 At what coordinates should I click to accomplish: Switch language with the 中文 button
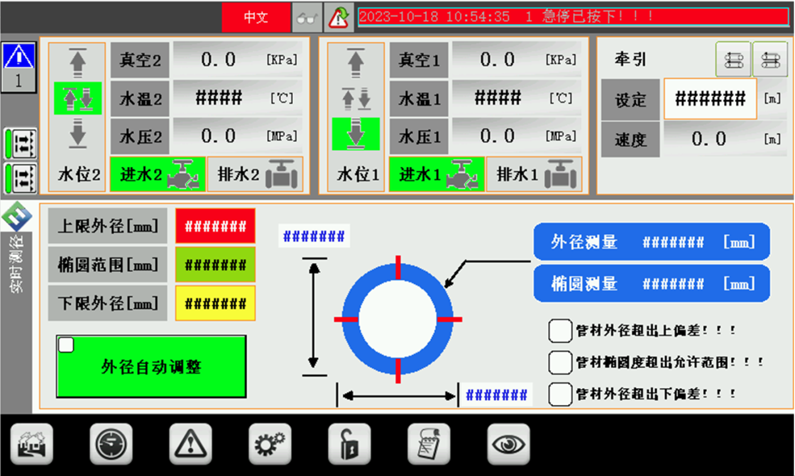tap(256, 18)
